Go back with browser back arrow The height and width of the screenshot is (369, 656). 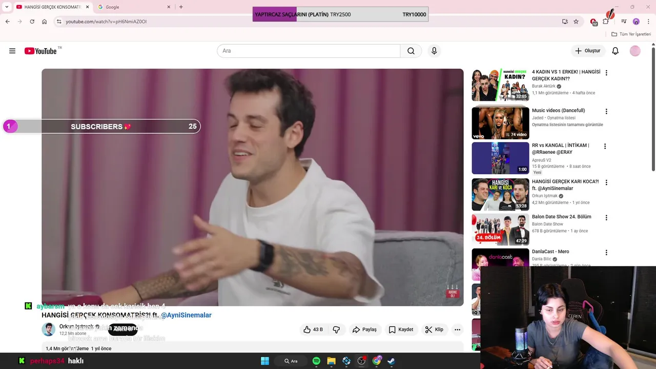(7, 22)
